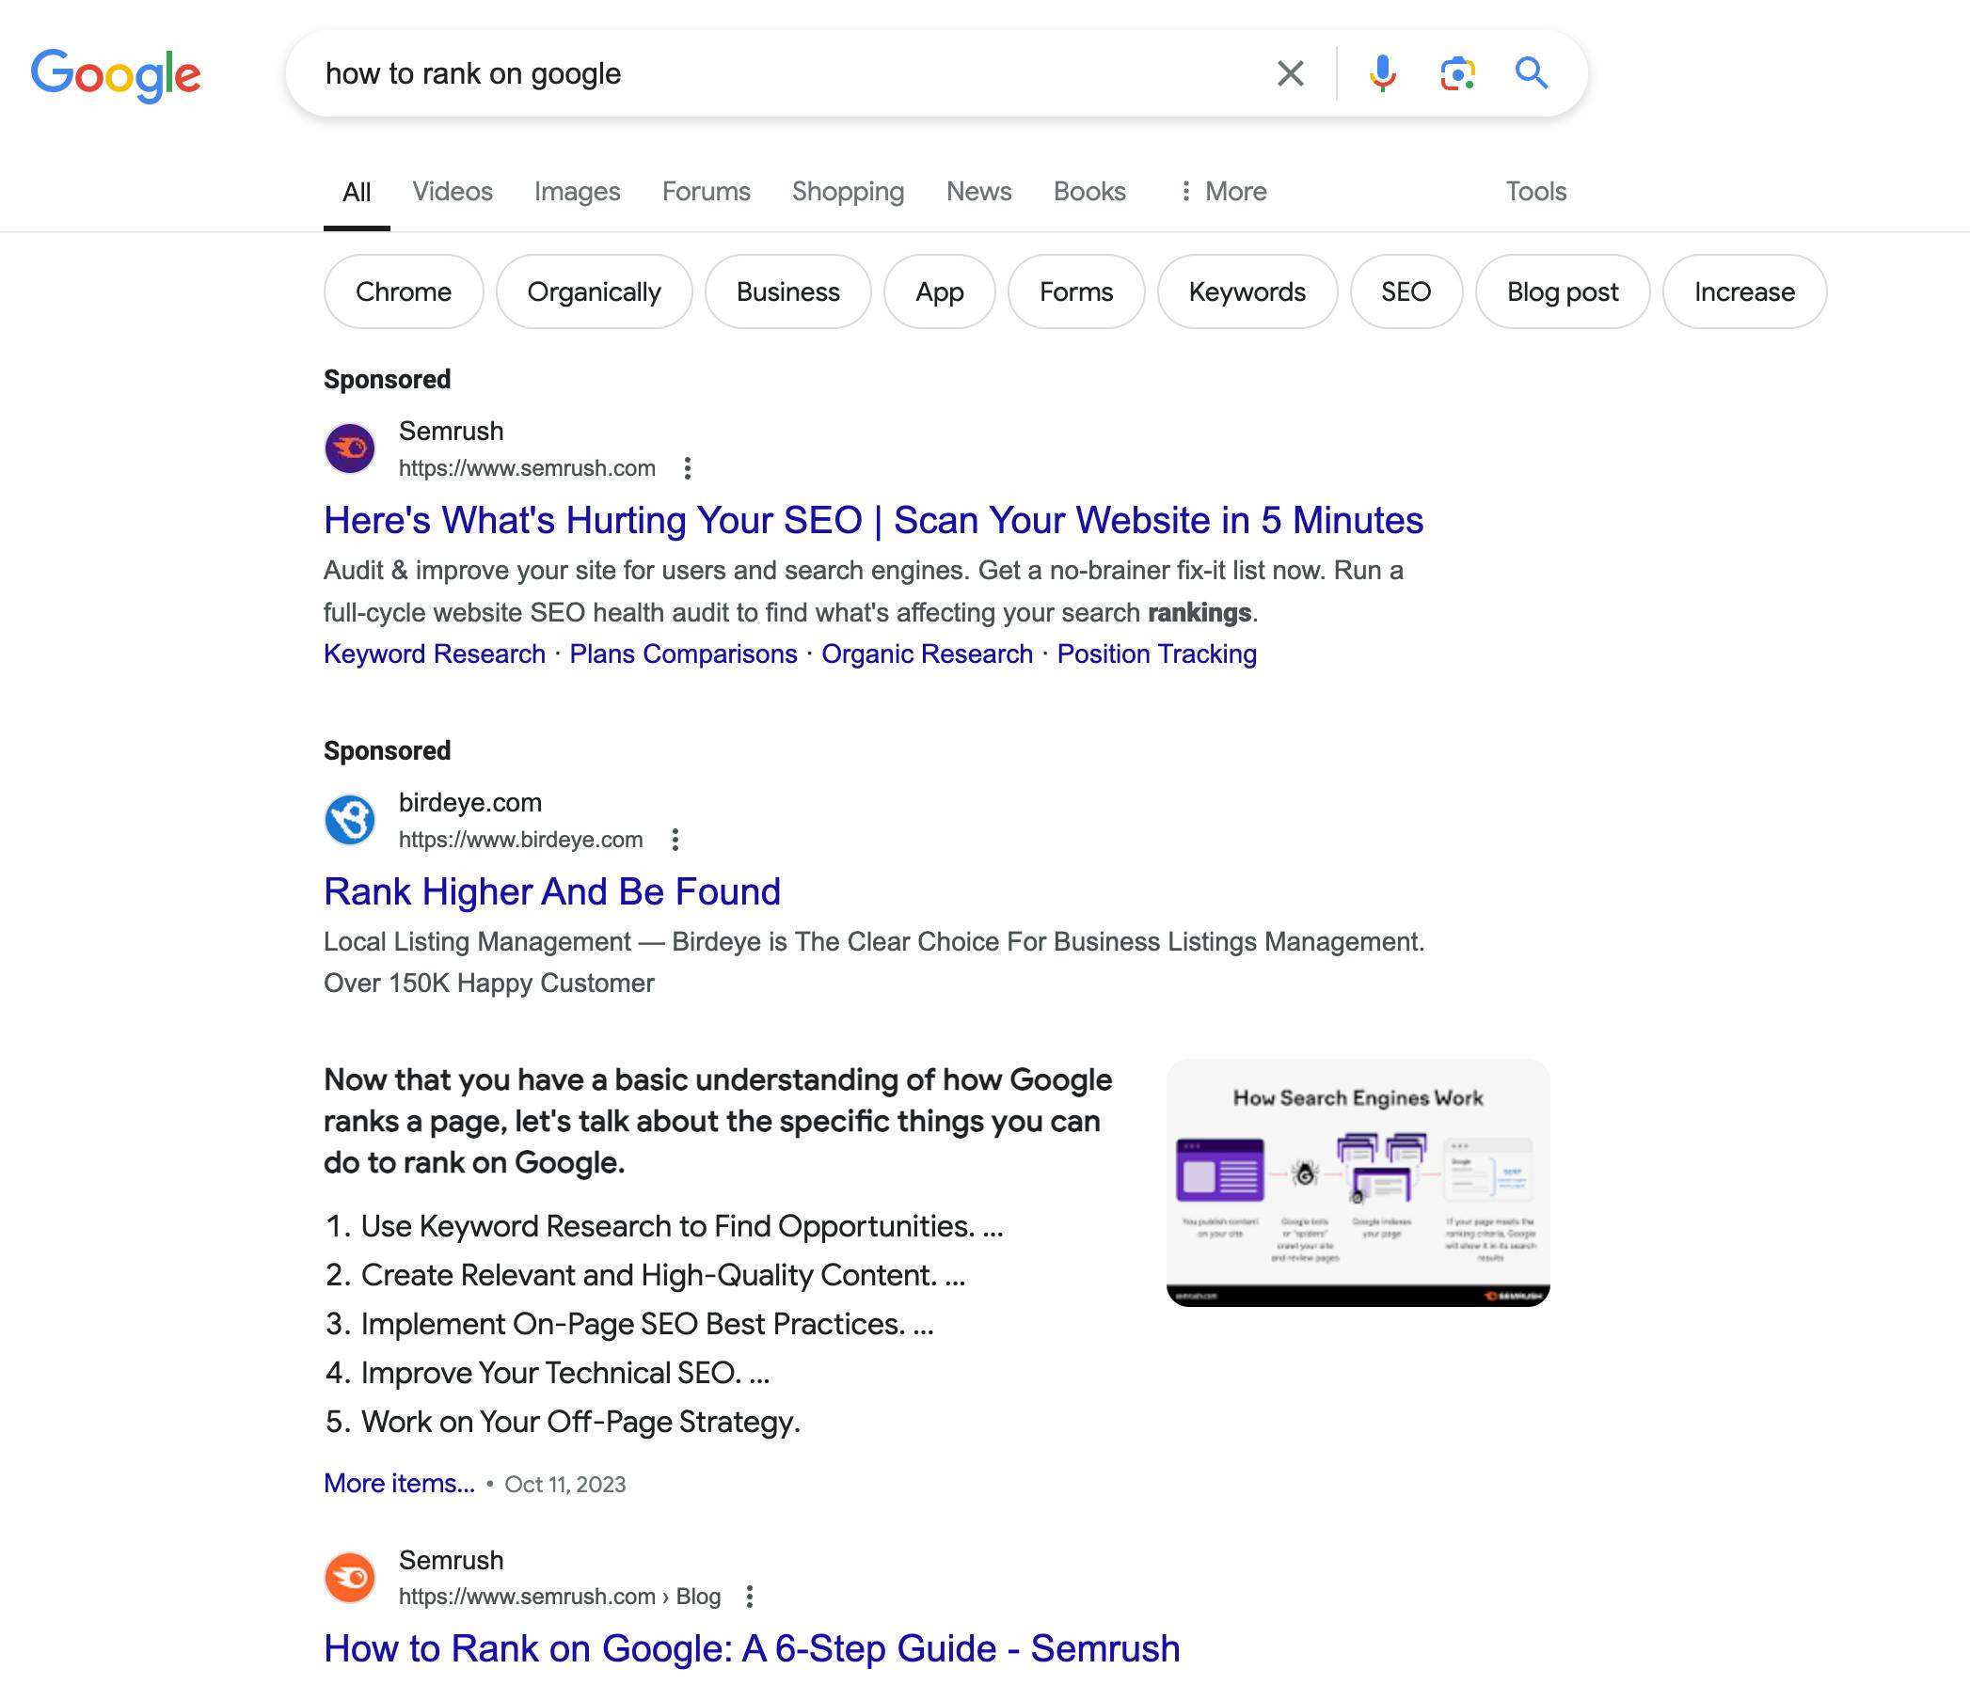This screenshot has height=1700, width=1970.
Task: Open Google Lens camera search
Action: coord(1455,73)
